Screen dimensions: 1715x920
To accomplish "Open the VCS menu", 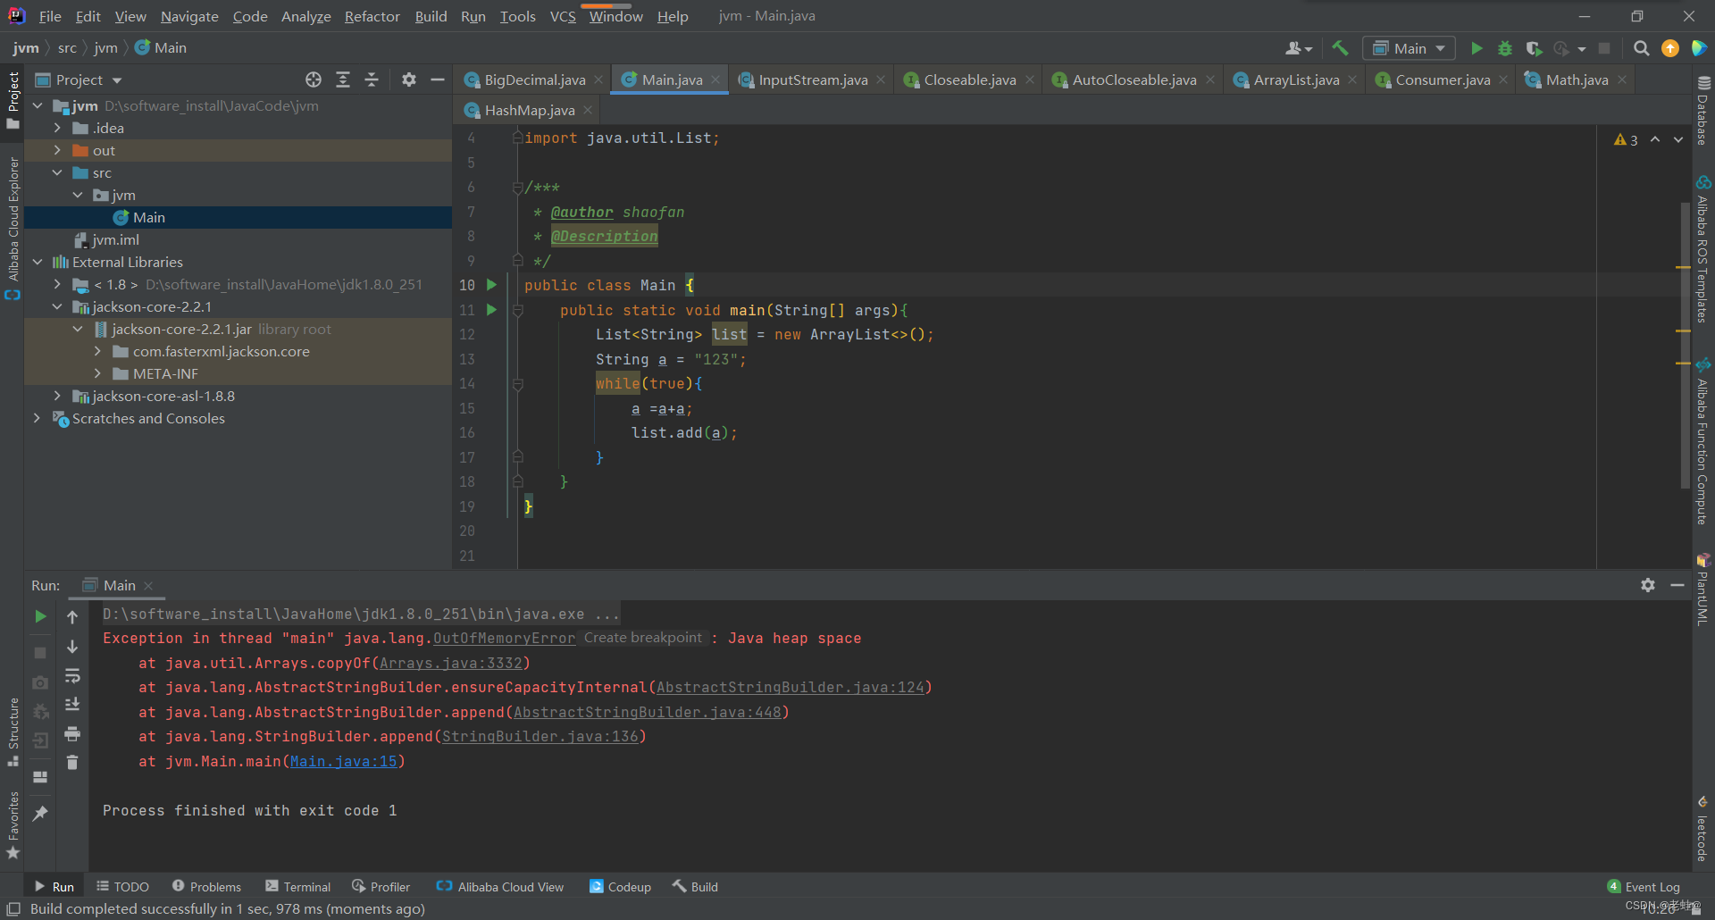I will (x=563, y=16).
